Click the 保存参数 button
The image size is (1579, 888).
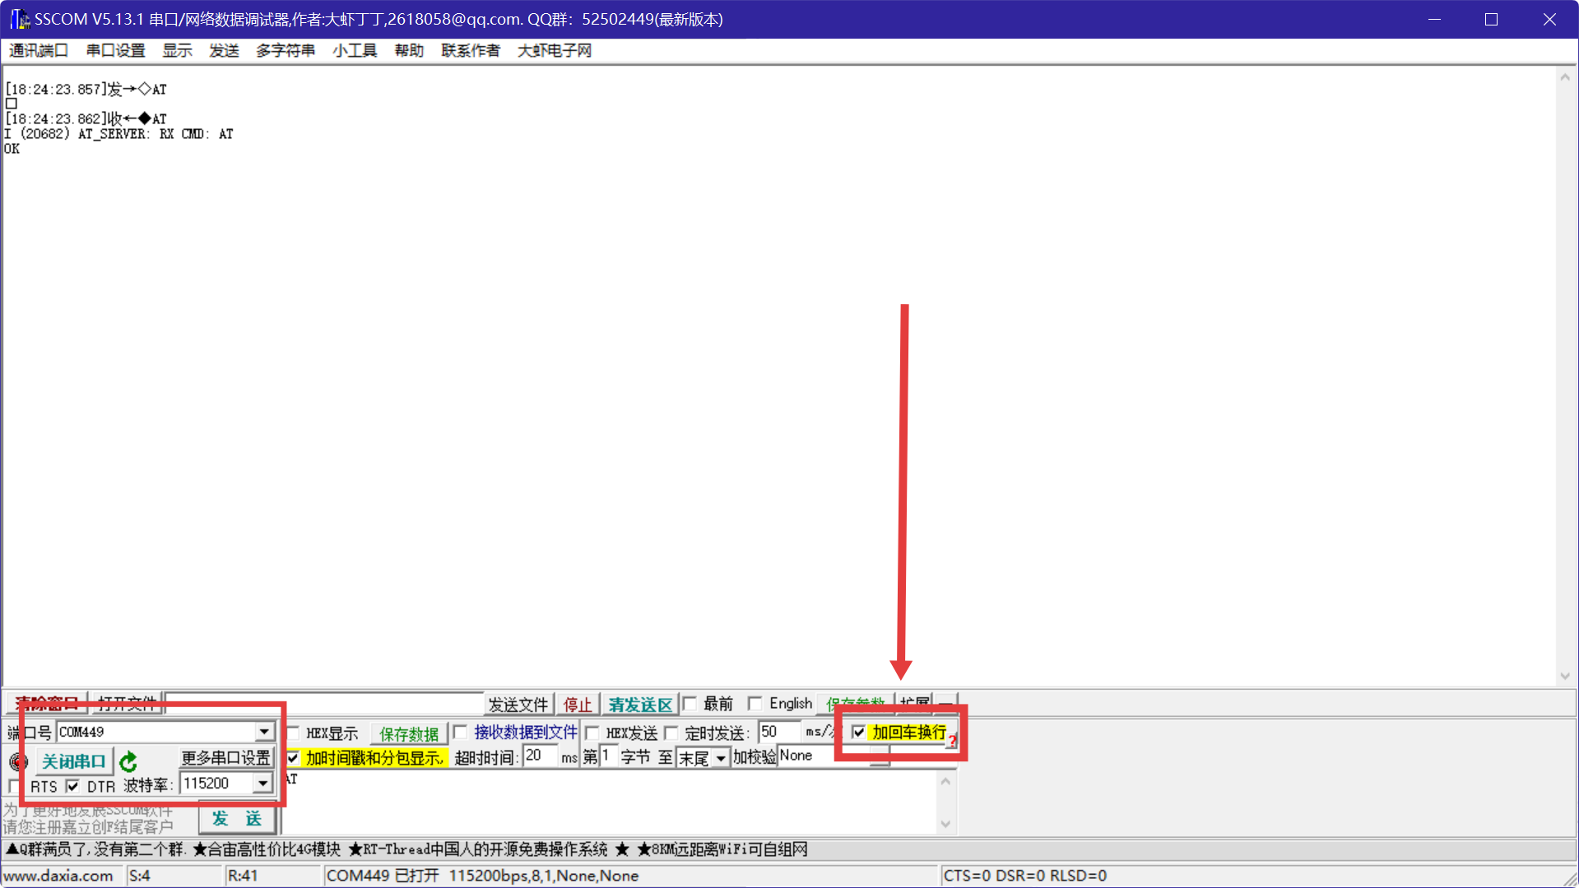coord(856,704)
